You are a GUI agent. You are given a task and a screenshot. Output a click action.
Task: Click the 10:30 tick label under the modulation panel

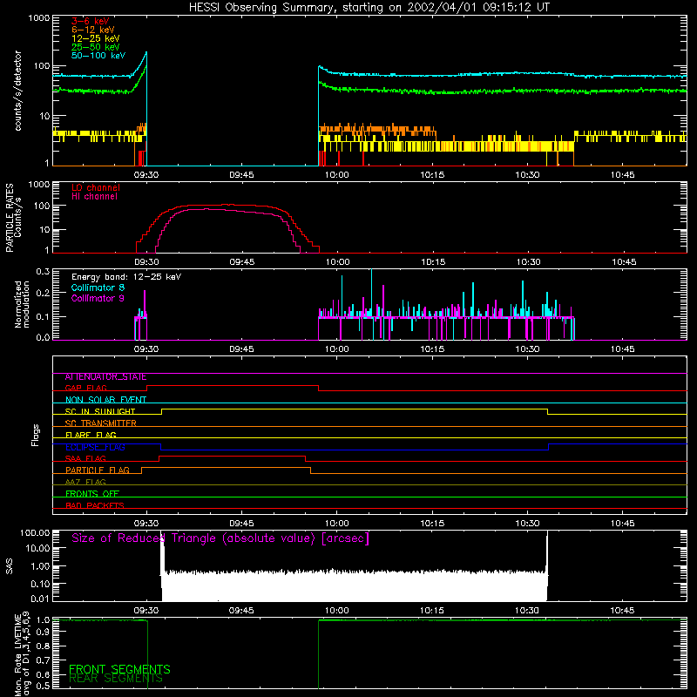point(528,349)
